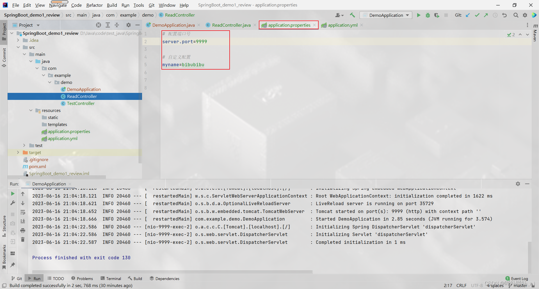Open Dependencies tool window
539x289 pixels.
(165, 278)
